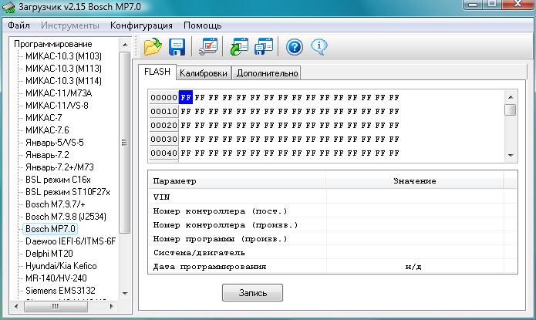536x320 pixels.
Task: Switch to the Калибровки tab
Action: [x=204, y=73]
